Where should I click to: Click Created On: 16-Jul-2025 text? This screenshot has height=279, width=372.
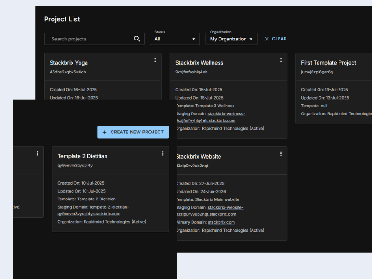tap(73, 90)
